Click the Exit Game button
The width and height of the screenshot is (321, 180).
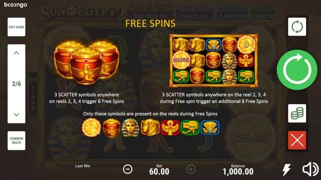click(16, 27)
